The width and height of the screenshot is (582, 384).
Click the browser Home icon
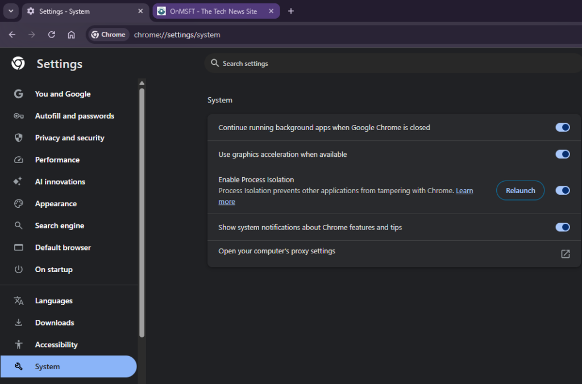tap(71, 35)
